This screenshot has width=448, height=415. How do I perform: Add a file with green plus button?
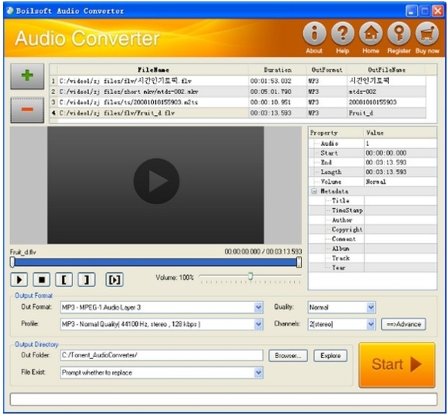(x=28, y=76)
